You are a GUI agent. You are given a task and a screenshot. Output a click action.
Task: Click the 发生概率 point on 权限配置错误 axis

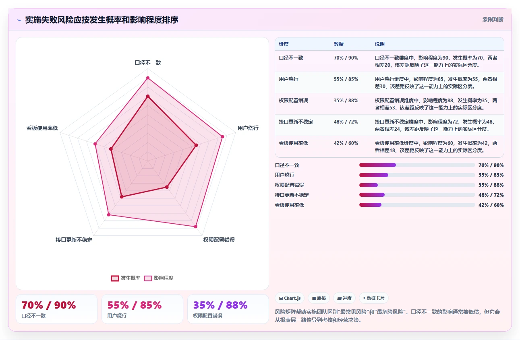pyautogui.click(x=167, y=187)
